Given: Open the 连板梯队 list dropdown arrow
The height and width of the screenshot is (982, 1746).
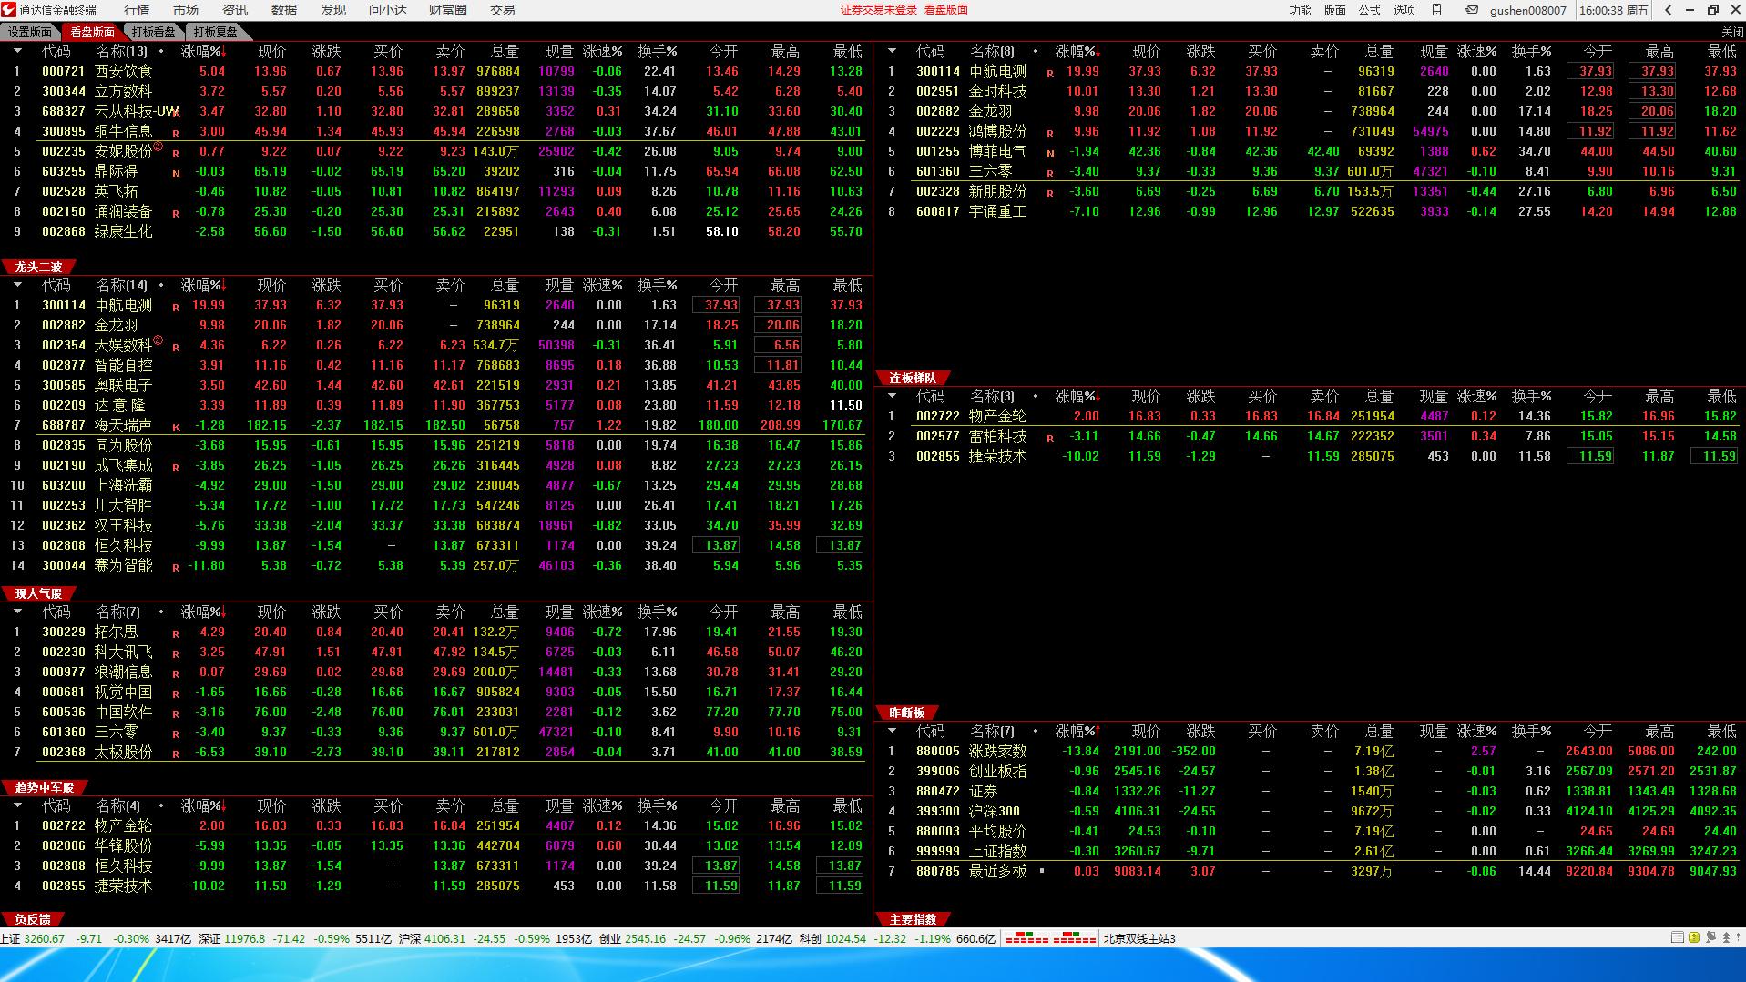Looking at the screenshot, I should click(x=892, y=396).
